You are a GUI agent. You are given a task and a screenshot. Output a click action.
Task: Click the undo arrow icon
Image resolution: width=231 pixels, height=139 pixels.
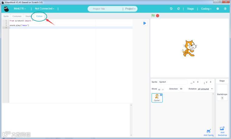click(x=171, y=9)
